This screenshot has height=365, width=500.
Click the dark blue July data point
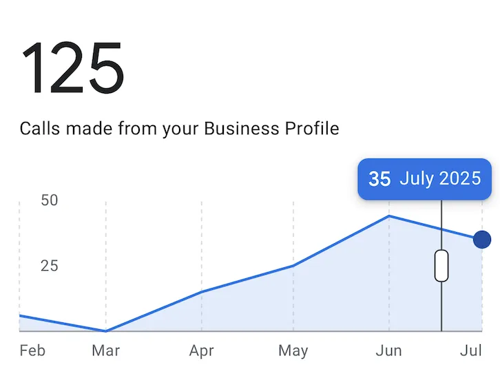click(482, 240)
